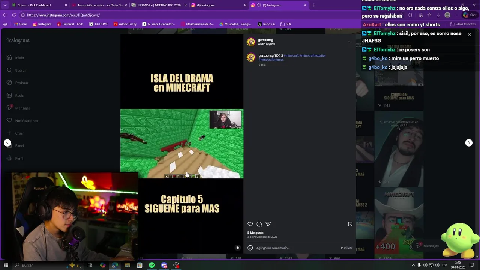The width and height of the screenshot is (480, 270).
Task: Share the reel with paper-plane icon
Action: 268,224
